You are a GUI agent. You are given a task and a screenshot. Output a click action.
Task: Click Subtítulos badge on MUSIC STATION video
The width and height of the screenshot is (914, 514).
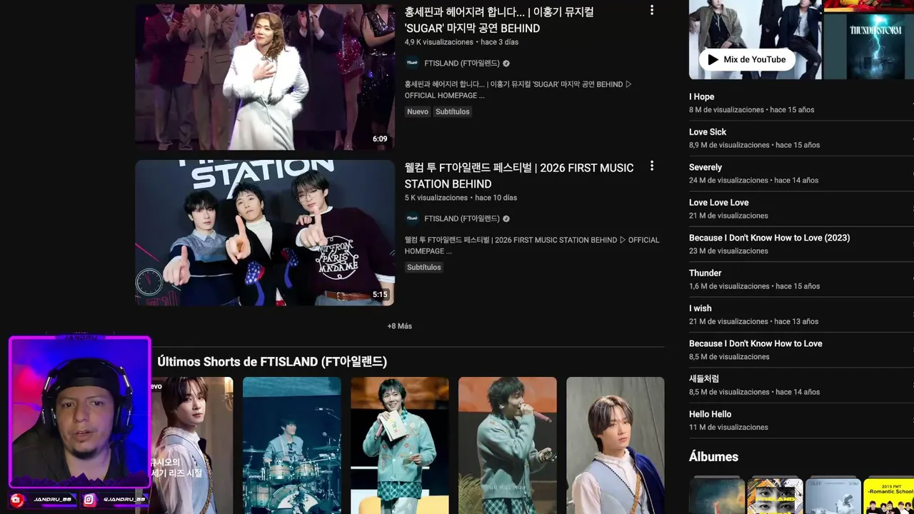[x=424, y=267]
